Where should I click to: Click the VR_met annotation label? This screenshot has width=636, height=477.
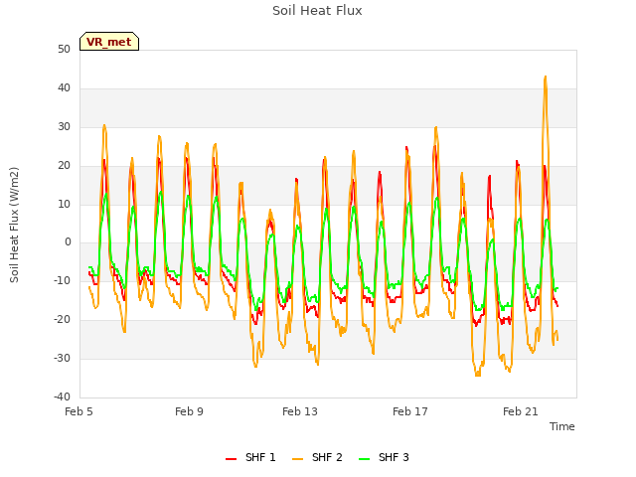coord(109,42)
